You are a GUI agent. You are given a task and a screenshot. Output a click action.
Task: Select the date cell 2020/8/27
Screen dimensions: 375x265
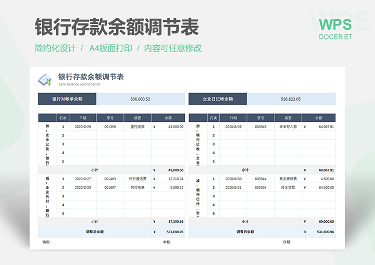[83, 179]
